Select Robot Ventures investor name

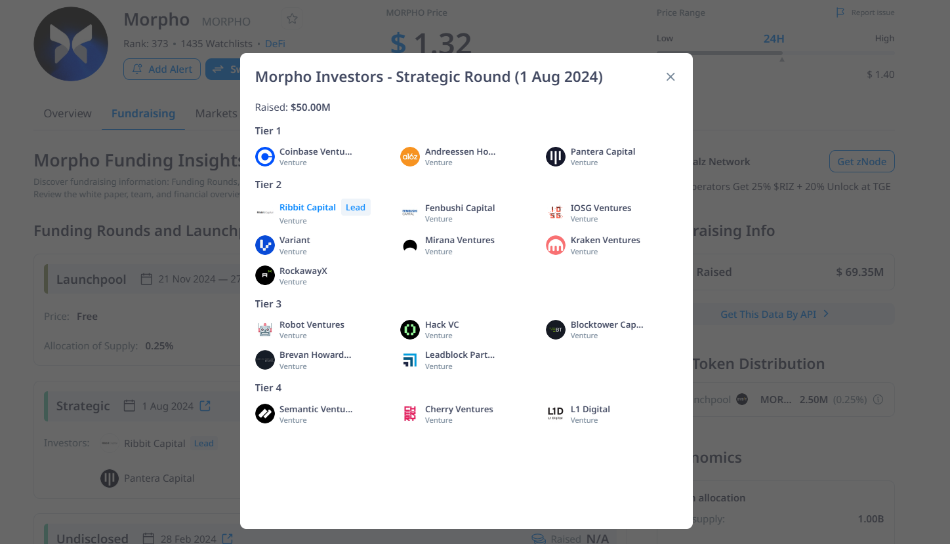[x=312, y=324]
